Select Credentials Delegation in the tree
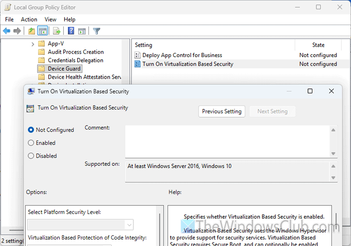 [75, 60]
